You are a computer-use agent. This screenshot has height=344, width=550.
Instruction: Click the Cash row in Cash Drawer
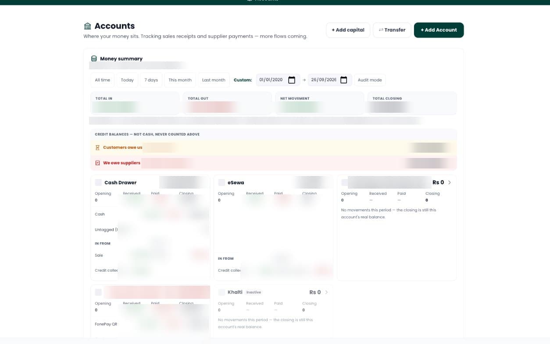[150, 214]
